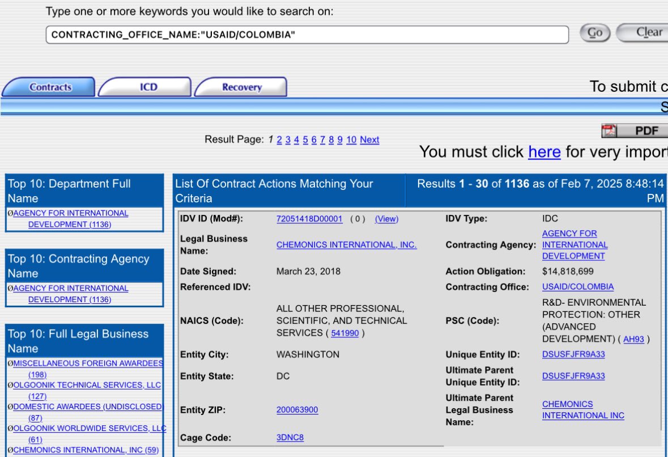
Task: Open the Recovery tab
Action: [241, 87]
